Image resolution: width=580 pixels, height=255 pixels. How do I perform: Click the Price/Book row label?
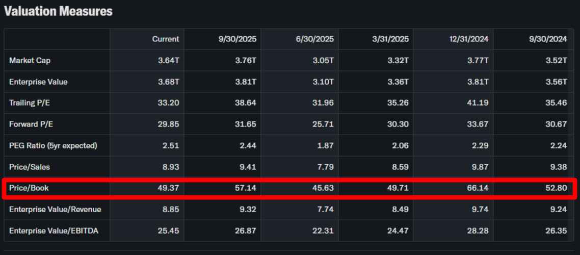click(29, 188)
